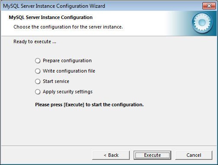The width and height of the screenshot is (218, 165).
Task: Start configuration with the Execute button
Action: [152, 155]
